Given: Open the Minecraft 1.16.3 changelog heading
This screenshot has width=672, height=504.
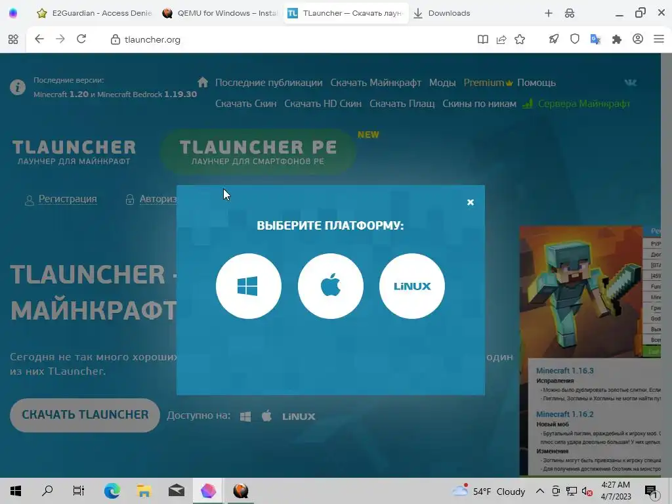Looking at the screenshot, I should (x=564, y=371).
